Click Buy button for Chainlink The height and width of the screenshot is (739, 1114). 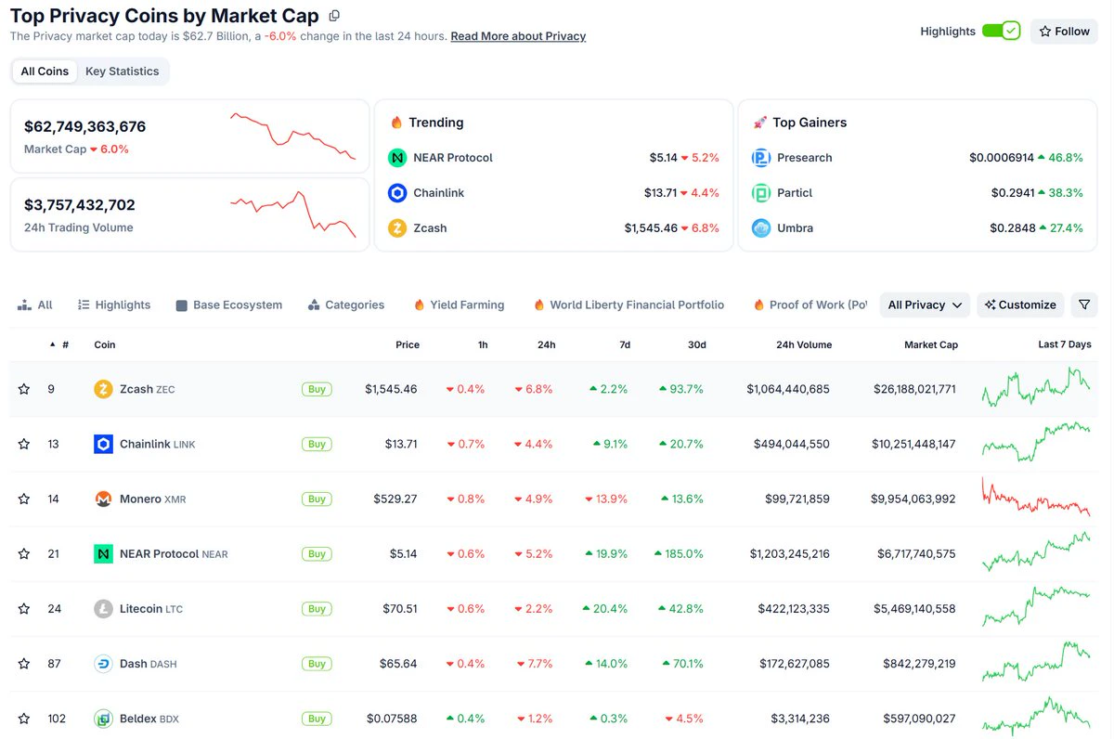(x=317, y=444)
